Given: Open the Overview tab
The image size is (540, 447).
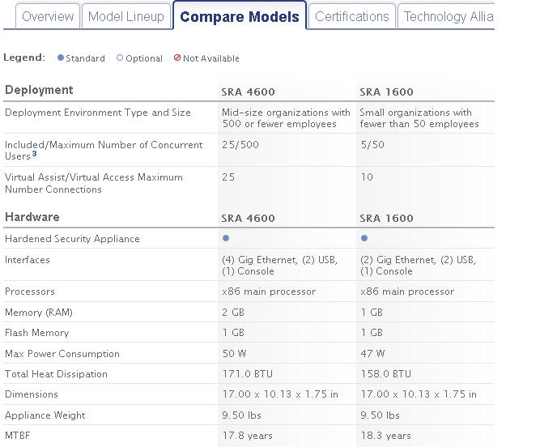Looking at the screenshot, I should point(48,16).
